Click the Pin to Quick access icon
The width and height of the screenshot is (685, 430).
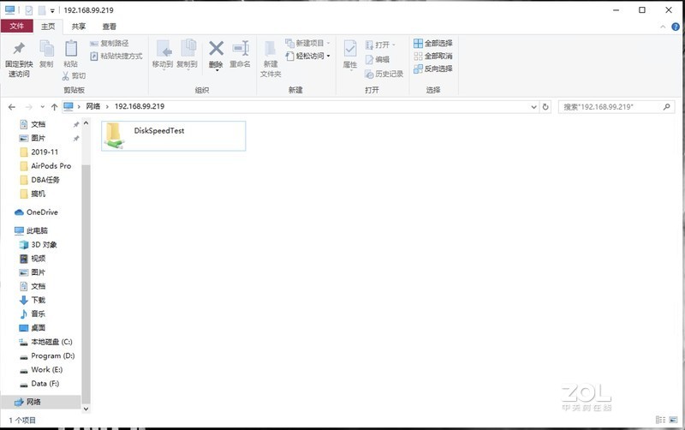tap(19, 49)
